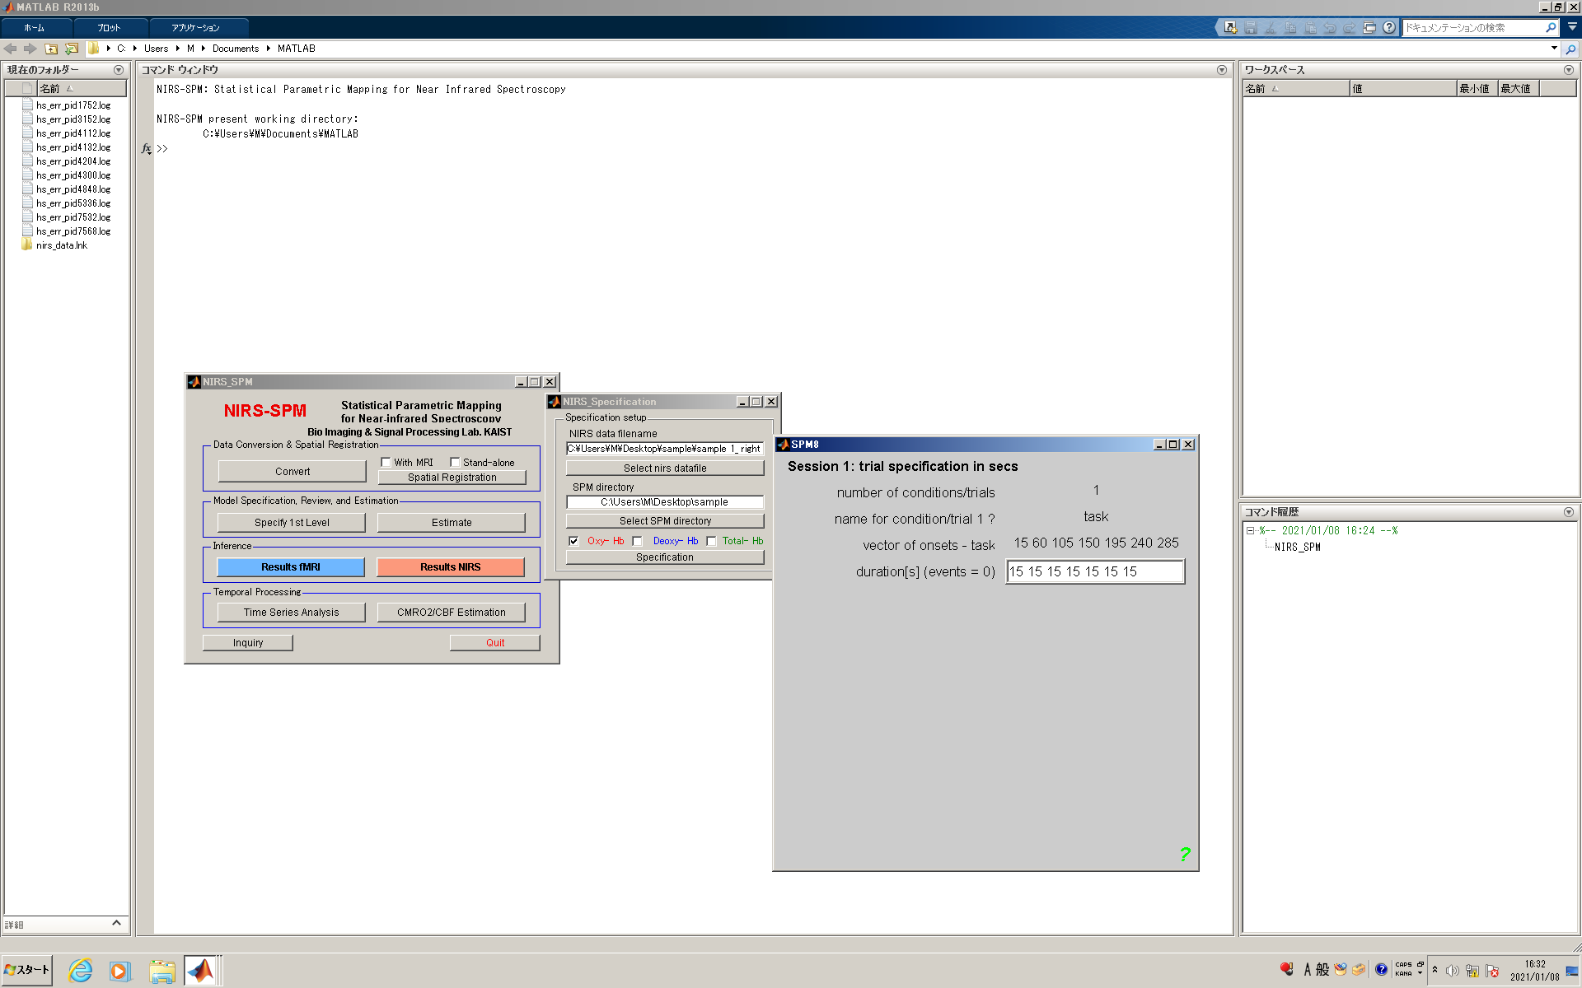Open Internet Explorer from the taskbar
Image resolution: width=1582 pixels, height=988 pixels.
coord(80,971)
